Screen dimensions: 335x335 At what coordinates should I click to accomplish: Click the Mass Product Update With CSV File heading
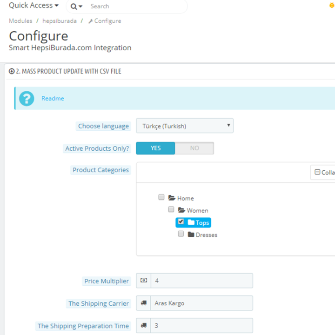(x=68, y=71)
